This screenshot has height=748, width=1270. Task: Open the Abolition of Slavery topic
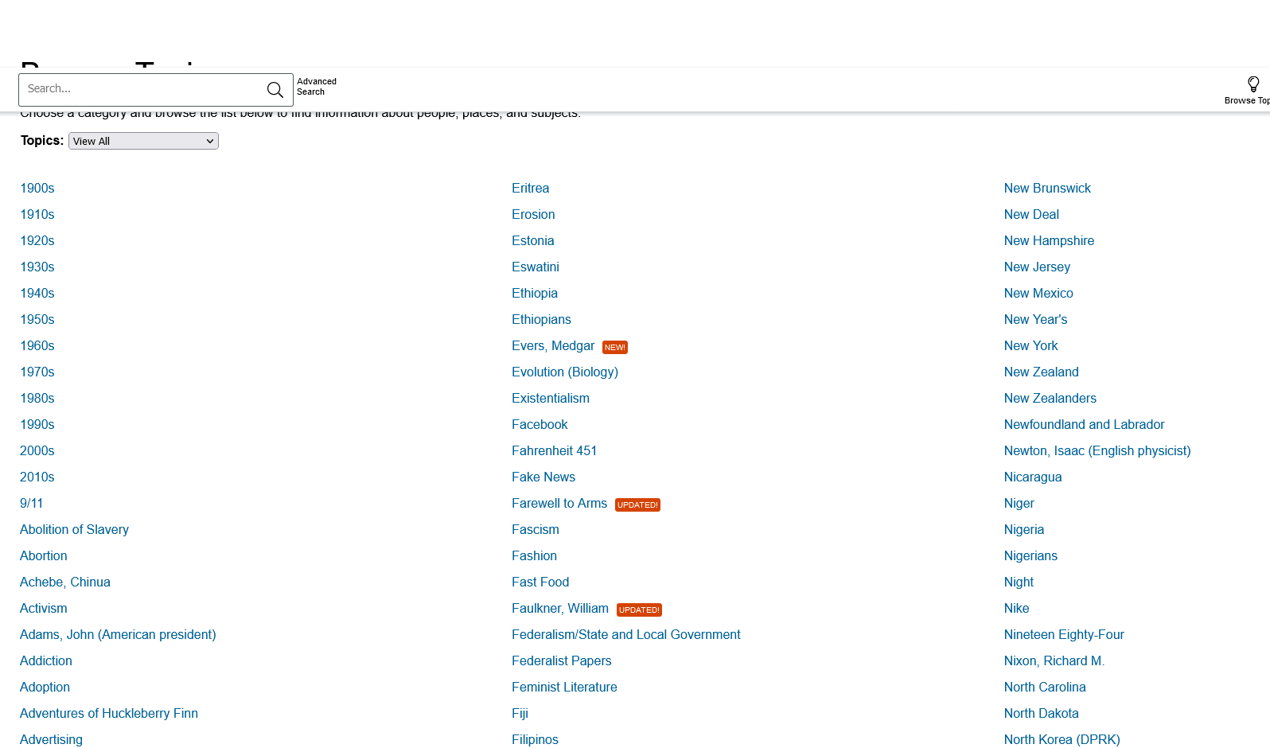pyautogui.click(x=74, y=530)
